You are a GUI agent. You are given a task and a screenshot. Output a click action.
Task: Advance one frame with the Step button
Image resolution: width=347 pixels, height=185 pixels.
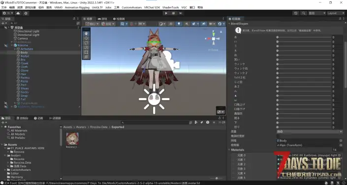coord(181,13)
